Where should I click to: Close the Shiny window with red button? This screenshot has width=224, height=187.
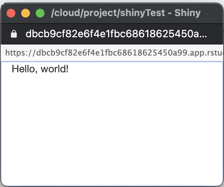click(11, 14)
